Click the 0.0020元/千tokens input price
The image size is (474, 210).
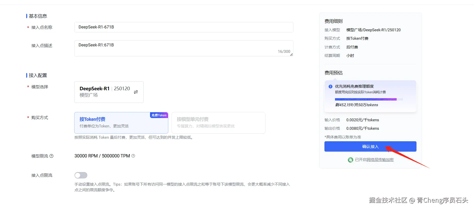click(x=363, y=120)
